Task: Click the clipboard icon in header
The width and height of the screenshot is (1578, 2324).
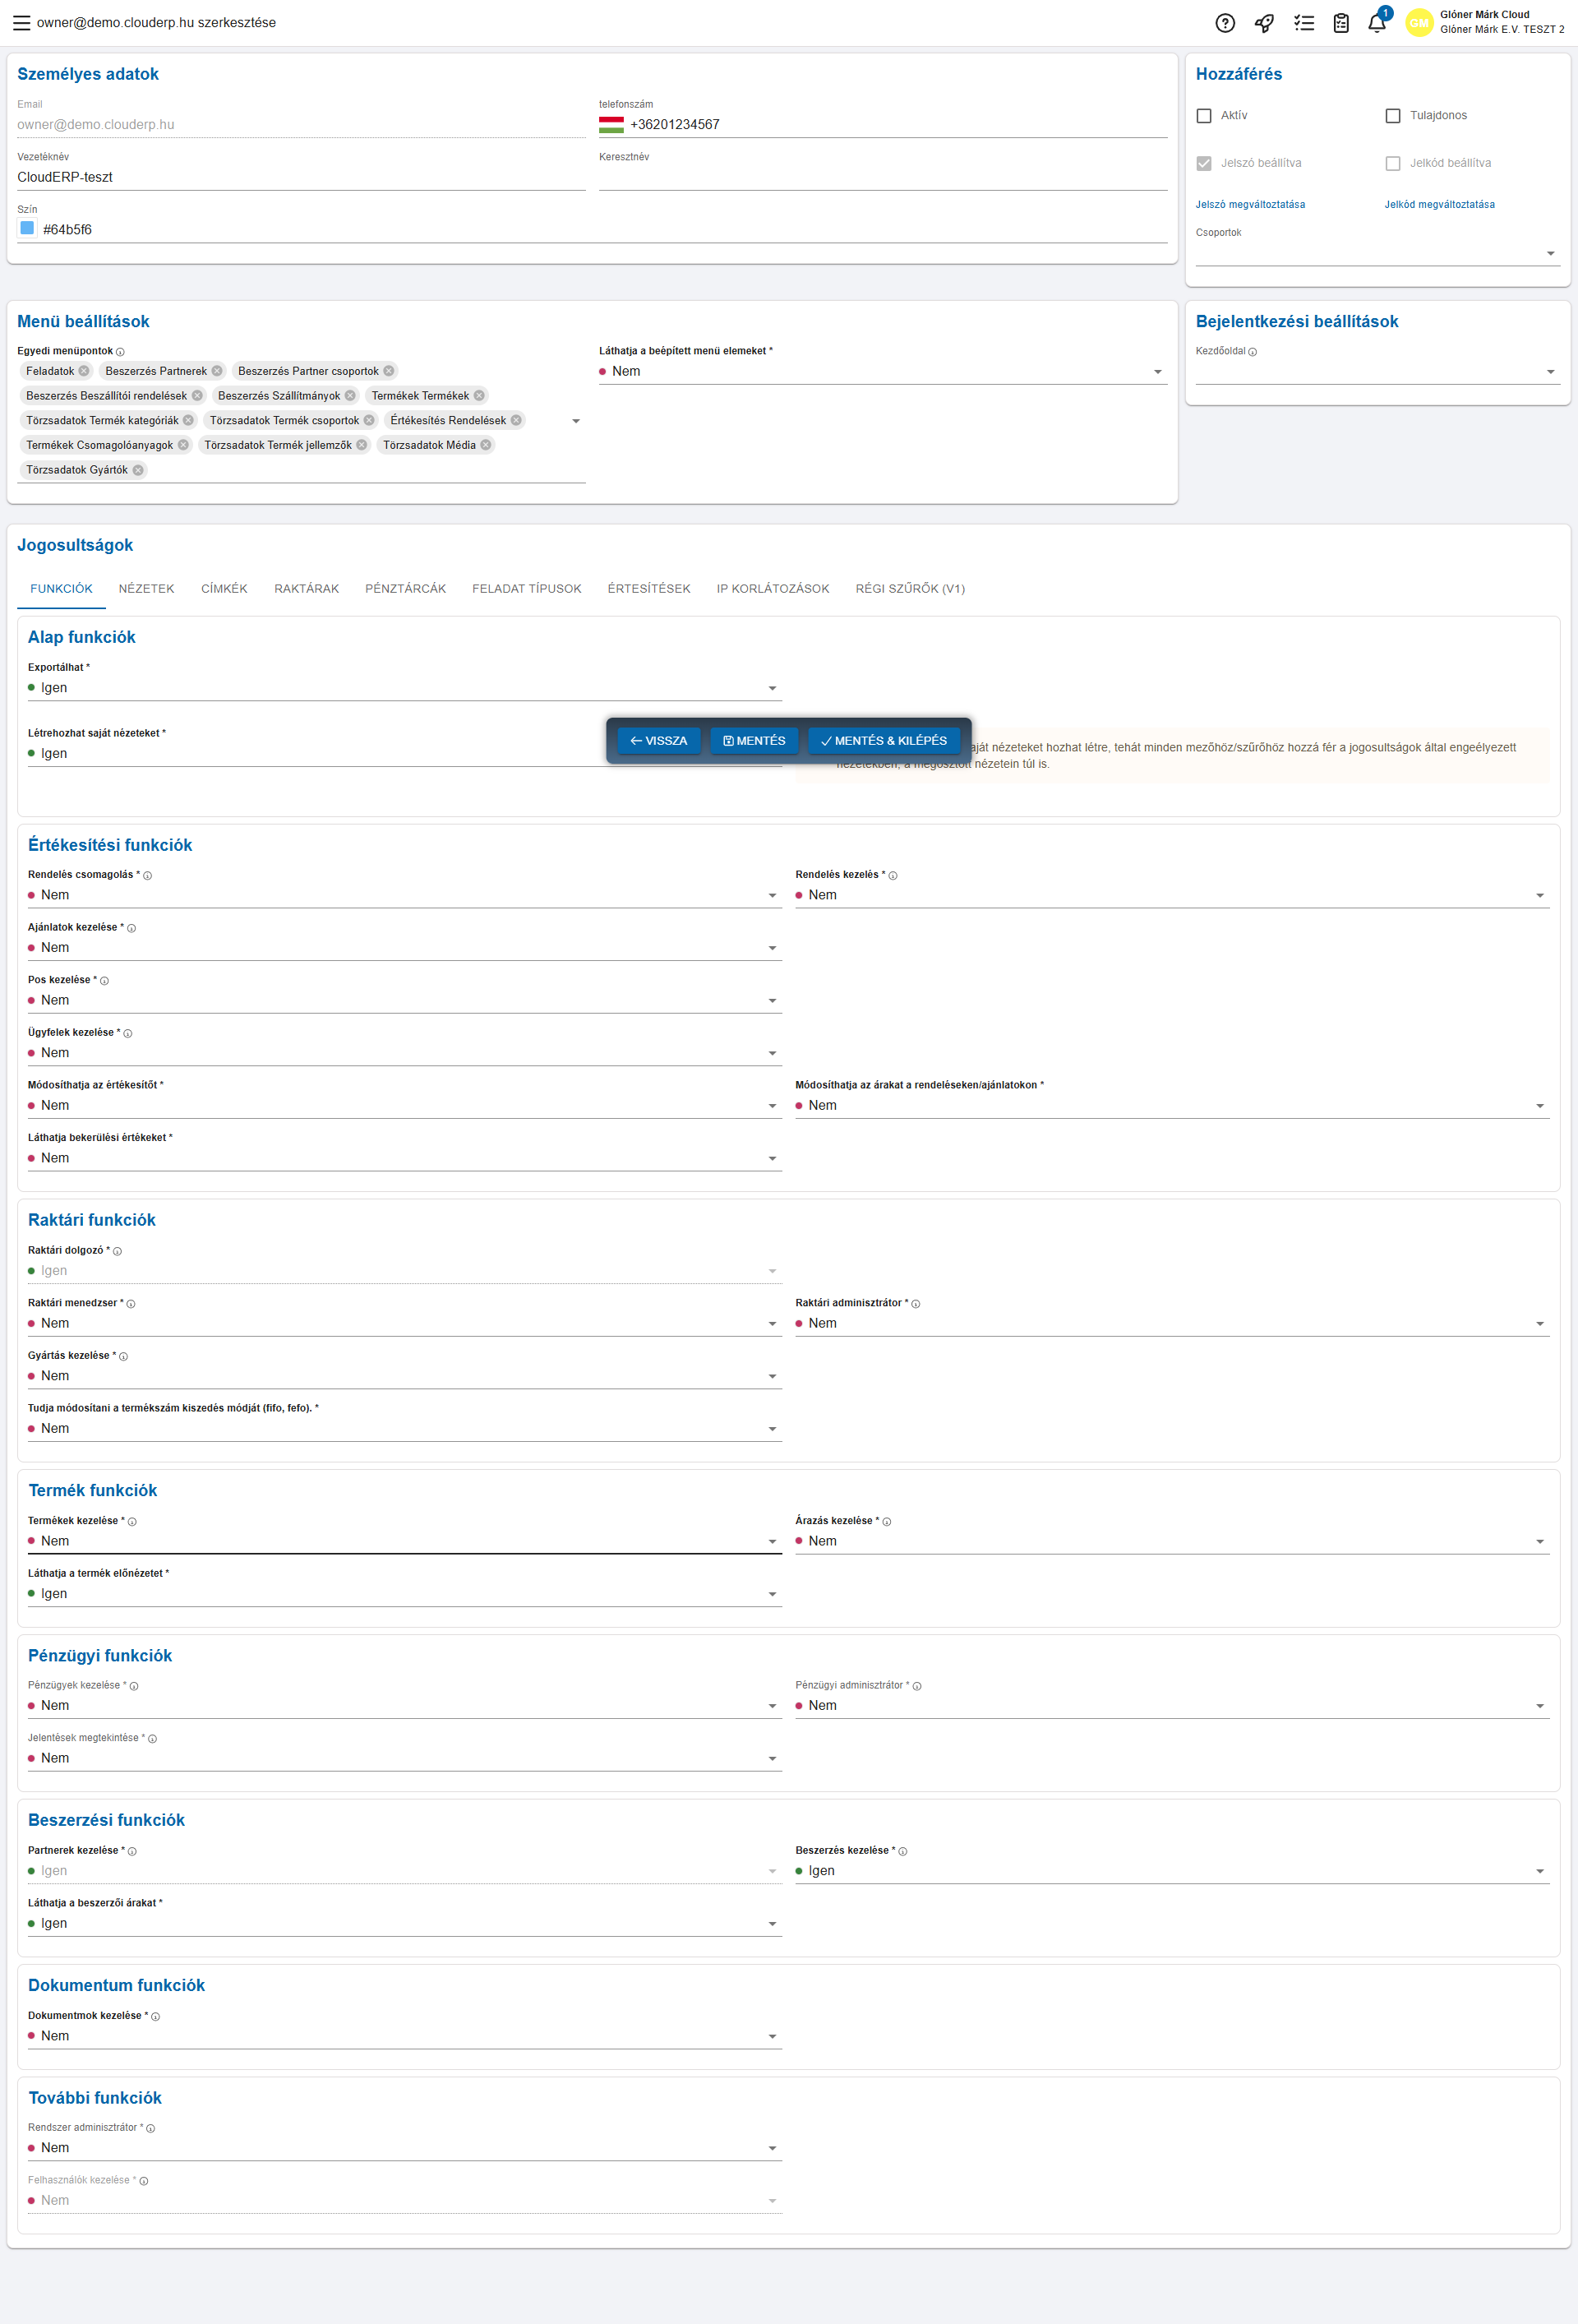Action: 1341,23
